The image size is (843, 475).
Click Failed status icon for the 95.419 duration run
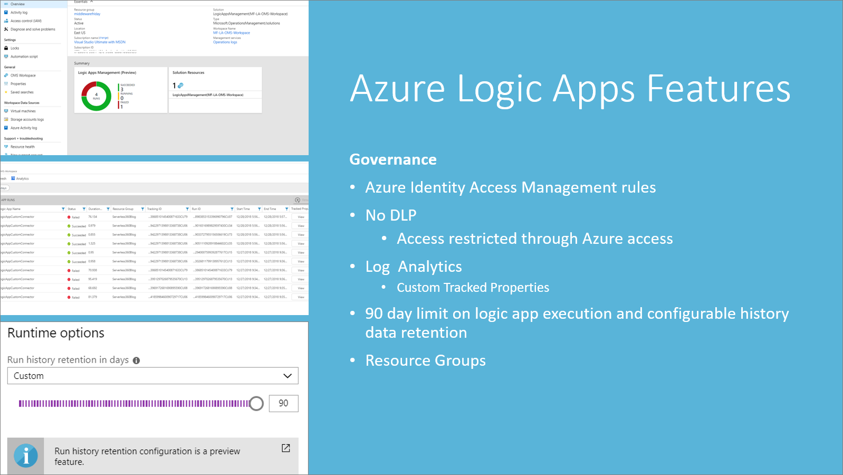point(69,279)
